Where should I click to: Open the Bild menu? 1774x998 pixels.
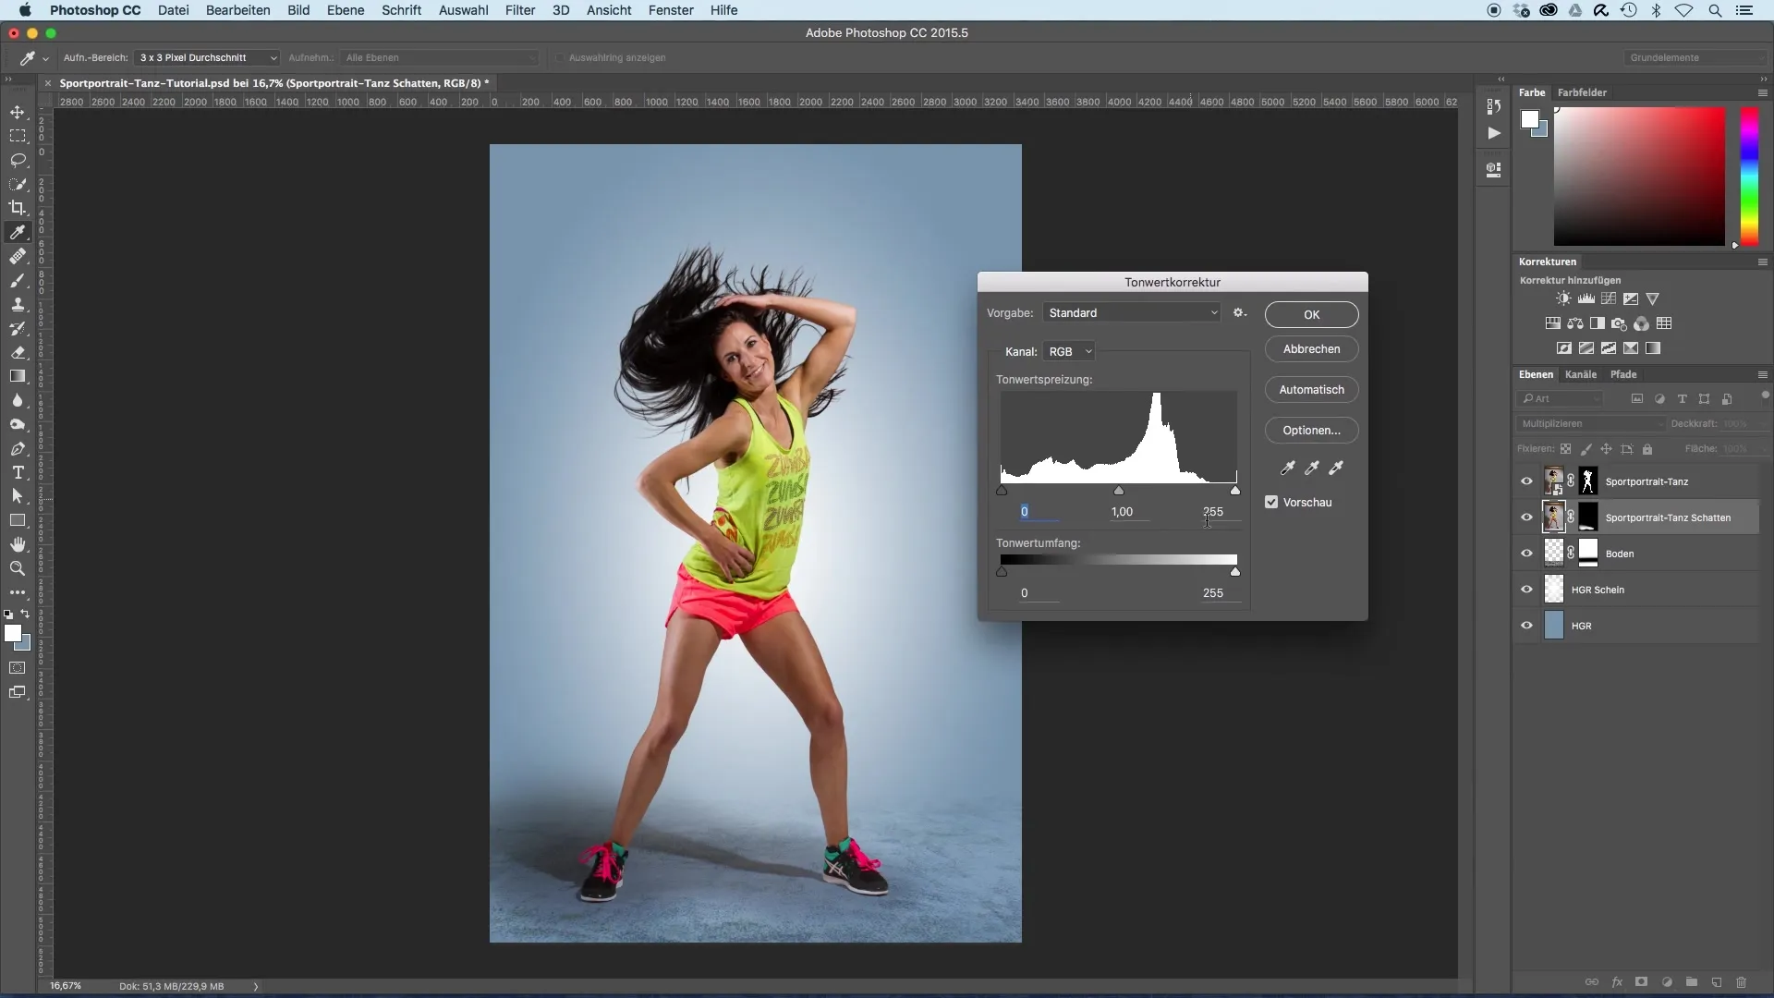click(x=298, y=10)
